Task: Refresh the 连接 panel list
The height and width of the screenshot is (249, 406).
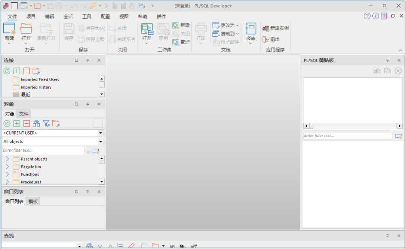Action: [7, 71]
